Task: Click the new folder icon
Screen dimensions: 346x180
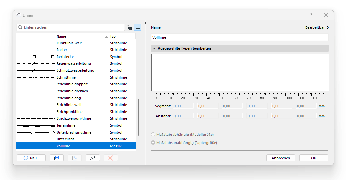Action: [x=75, y=158]
